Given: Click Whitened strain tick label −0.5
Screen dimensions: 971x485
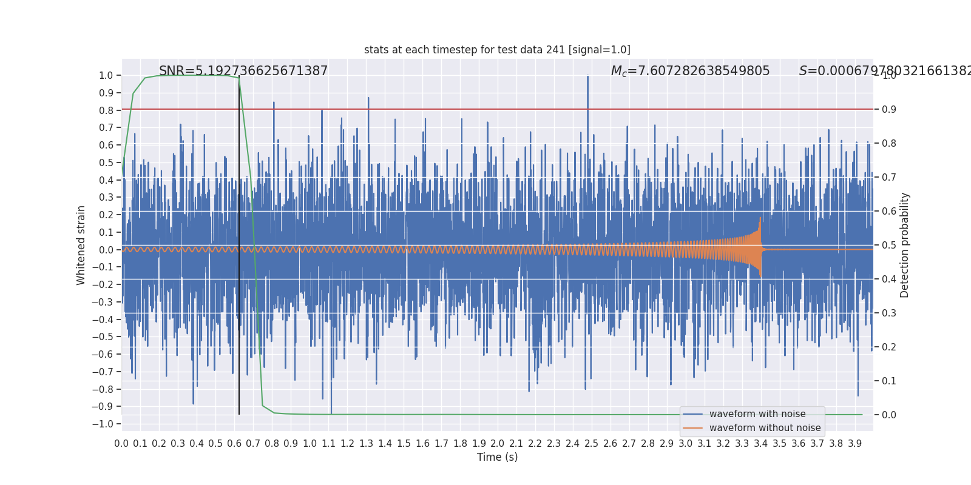Looking at the screenshot, I should click(103, 337).
